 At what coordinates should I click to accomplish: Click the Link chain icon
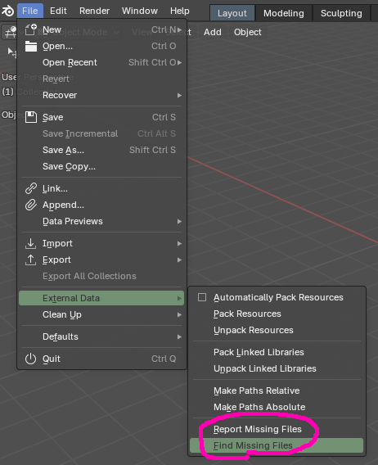pos(31,188)
